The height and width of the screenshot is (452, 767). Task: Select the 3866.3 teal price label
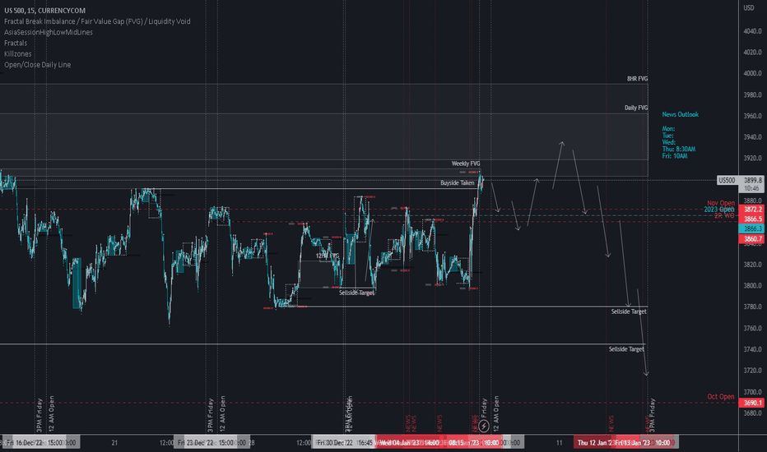point(753,228)
